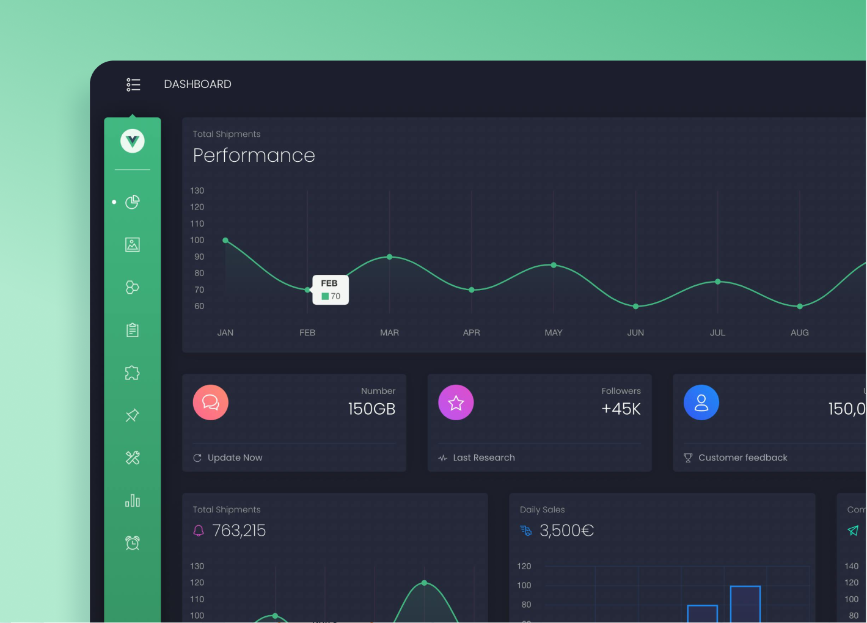
Task: Open Customer feedback link
Action: pos(743,458)
